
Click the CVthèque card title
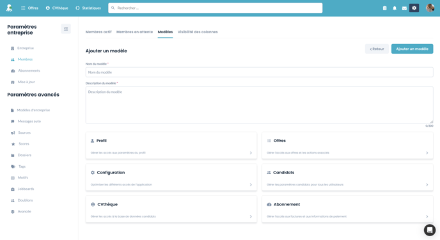tap(107, 204)
